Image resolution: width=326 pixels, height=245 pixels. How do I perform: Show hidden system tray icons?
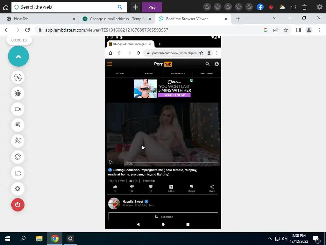click(269, 239)
